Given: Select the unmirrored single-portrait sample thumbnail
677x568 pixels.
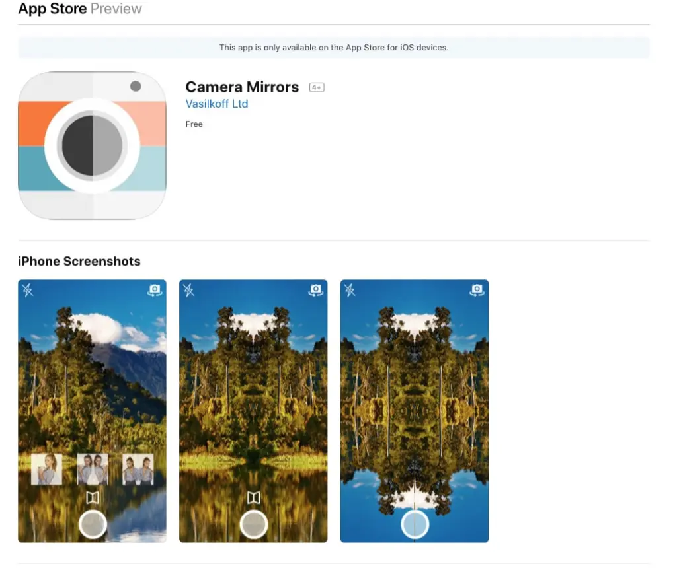Looking at the screenshot, I should click(47, 469).
